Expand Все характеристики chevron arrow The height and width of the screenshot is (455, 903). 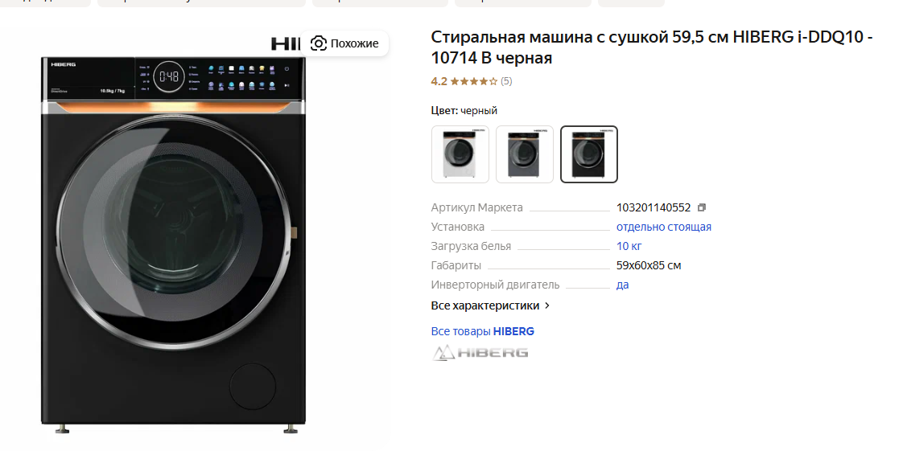(x=547, y=306)
